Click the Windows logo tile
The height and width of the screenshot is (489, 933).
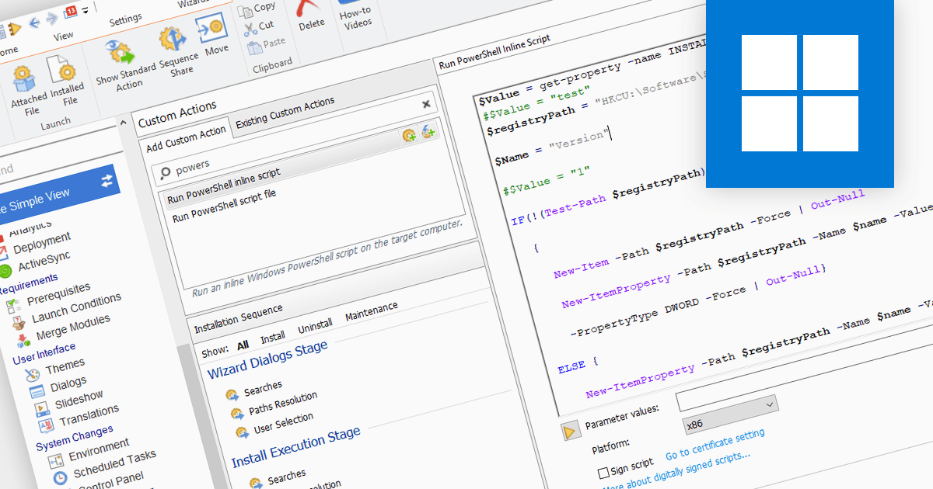[800, 93]
